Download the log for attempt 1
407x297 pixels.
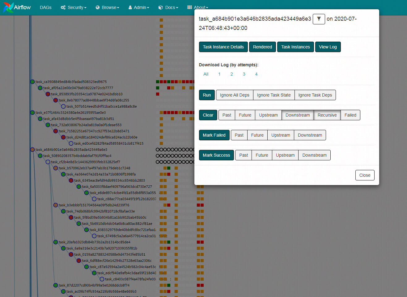pos(219,74)
